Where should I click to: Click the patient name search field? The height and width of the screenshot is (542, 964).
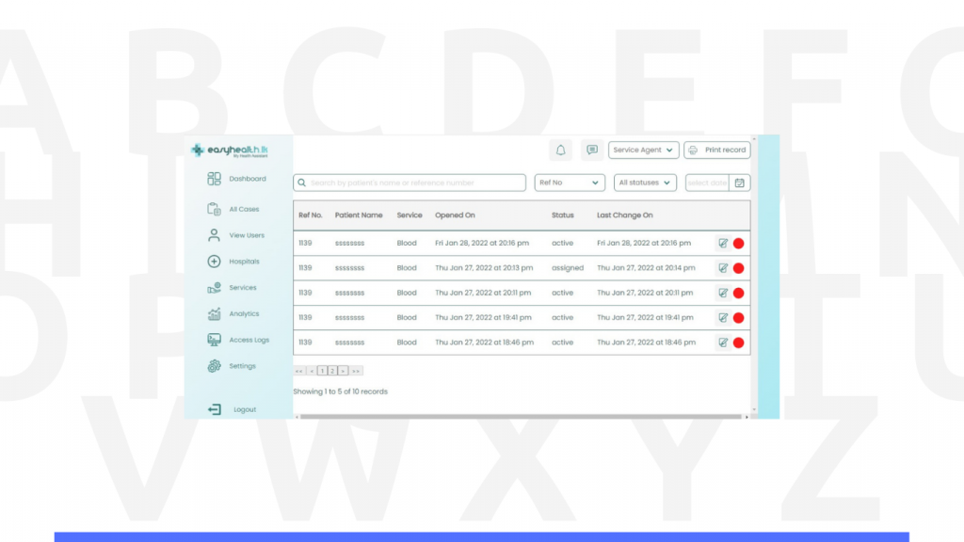410,183
